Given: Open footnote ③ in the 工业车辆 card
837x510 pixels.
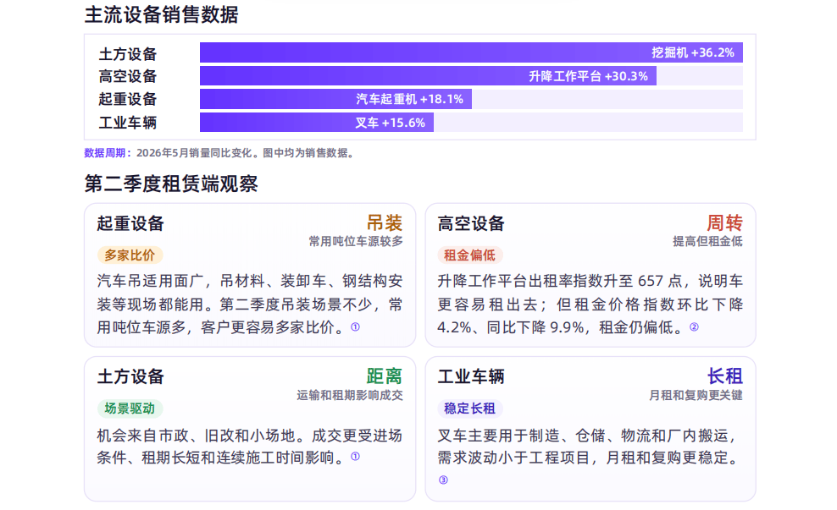Looking at the screenshot, I should (443, 480).
